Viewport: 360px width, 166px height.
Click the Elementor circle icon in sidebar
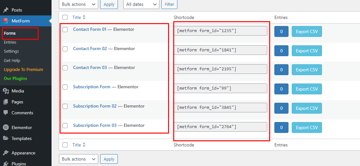[x=6, y=127]
